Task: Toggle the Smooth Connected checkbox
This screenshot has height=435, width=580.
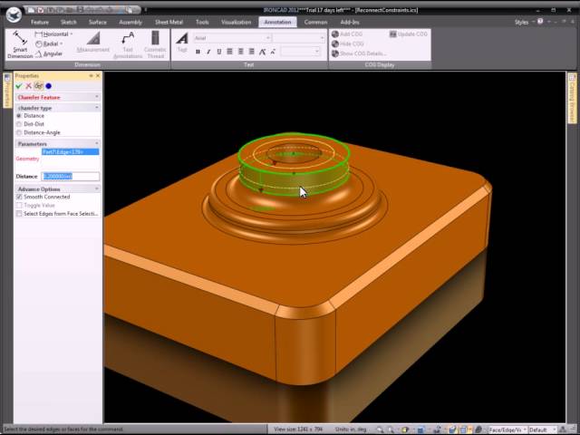Action: pos(19,197)
